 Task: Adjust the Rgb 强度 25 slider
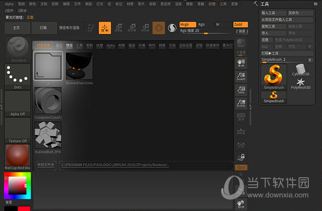click(x=206, y=31)
